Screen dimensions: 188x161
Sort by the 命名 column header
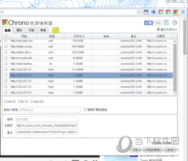(105, 36)
